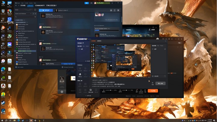Open the mode dropdown under the streaming app logo
217x122 pixels.
click(x=80, y=43)
